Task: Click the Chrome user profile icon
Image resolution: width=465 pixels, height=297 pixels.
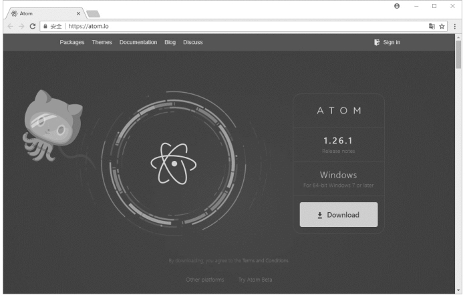Action: tap(397, 6)
